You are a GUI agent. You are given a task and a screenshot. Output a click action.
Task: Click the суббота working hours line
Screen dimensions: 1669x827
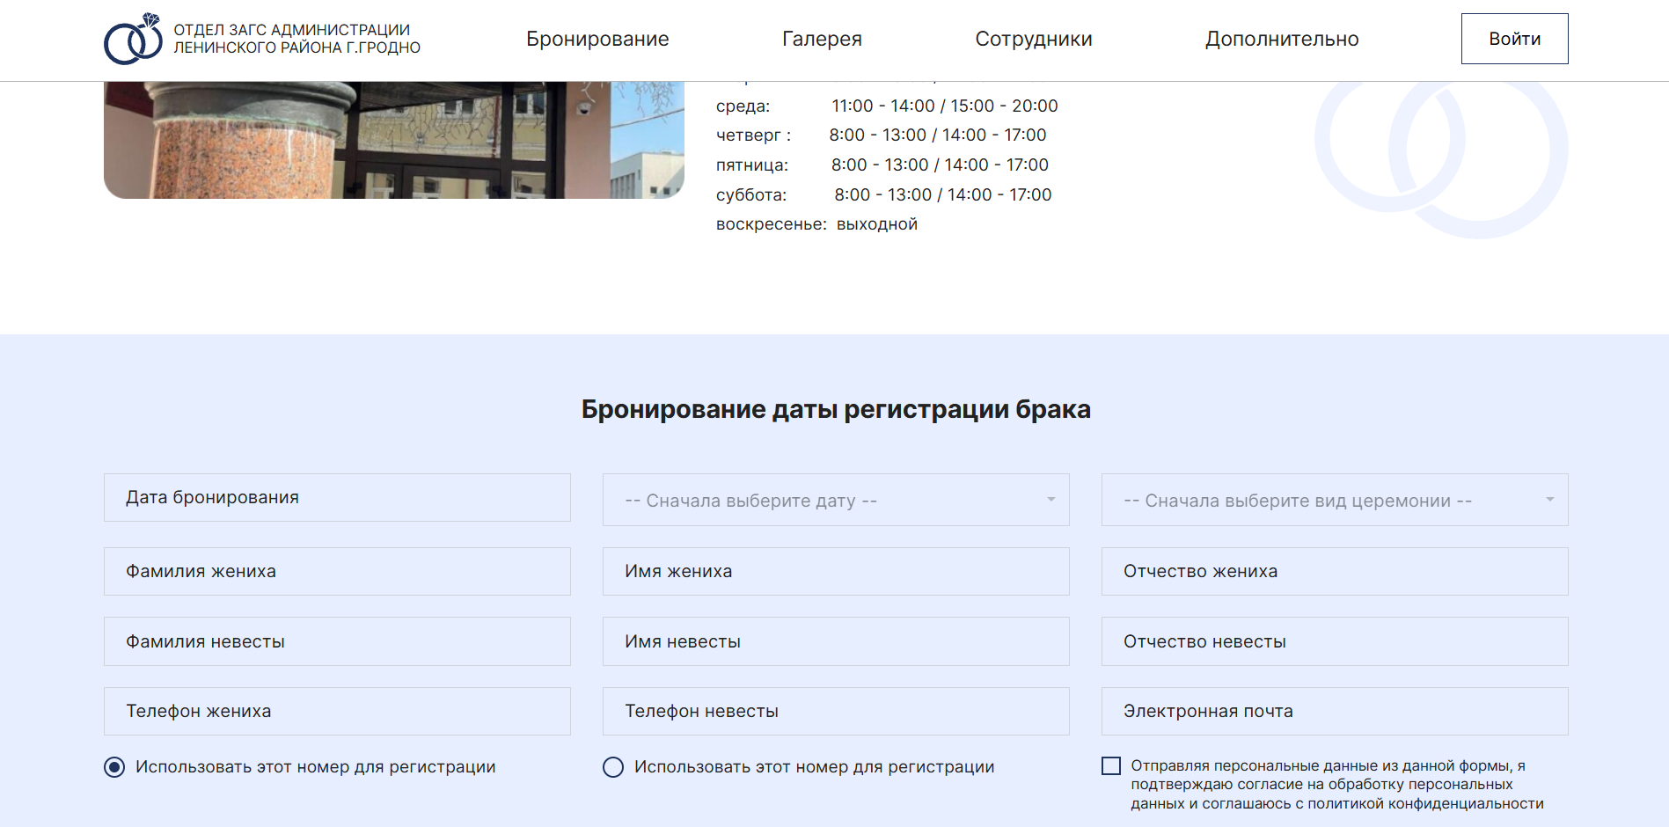coord(884,194)
